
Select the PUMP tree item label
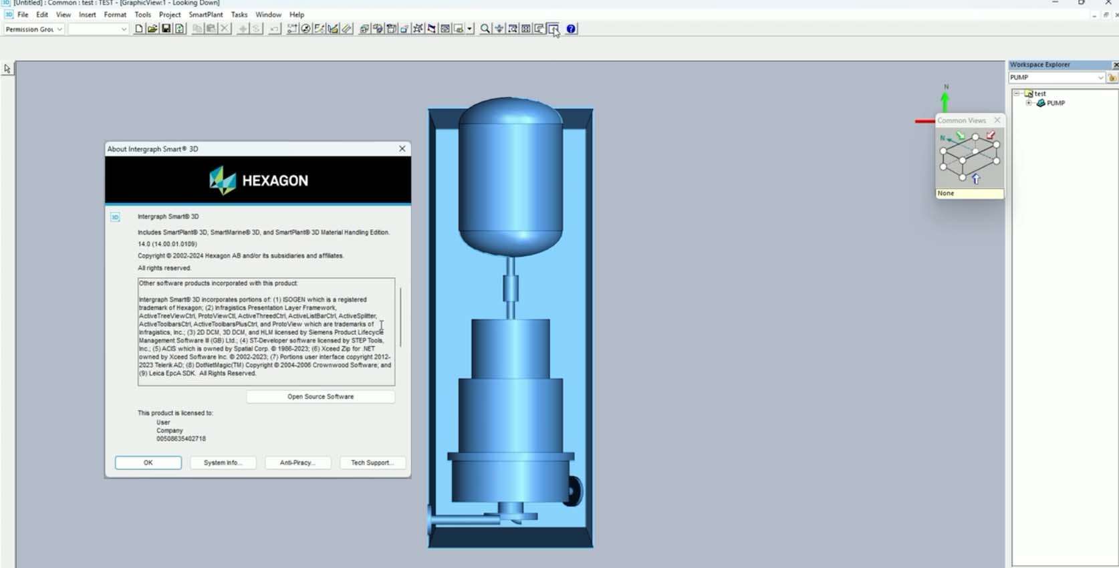pyautogui.click(x=1056, y=103)
